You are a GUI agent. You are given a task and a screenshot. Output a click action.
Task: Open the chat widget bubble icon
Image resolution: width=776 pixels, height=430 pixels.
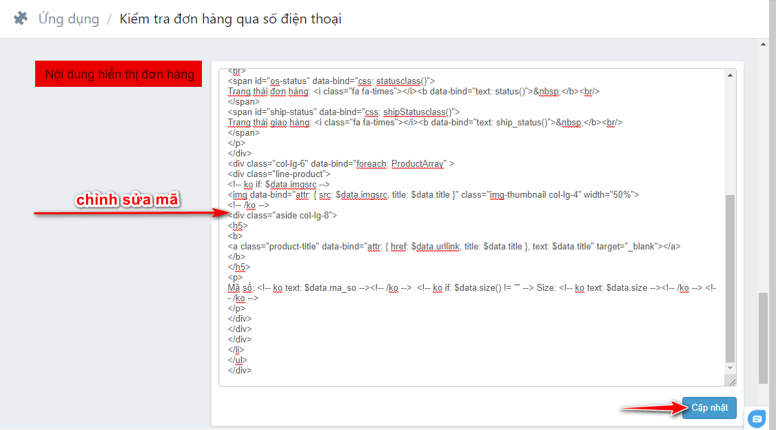pyautogui.click(x=757, y=418)
